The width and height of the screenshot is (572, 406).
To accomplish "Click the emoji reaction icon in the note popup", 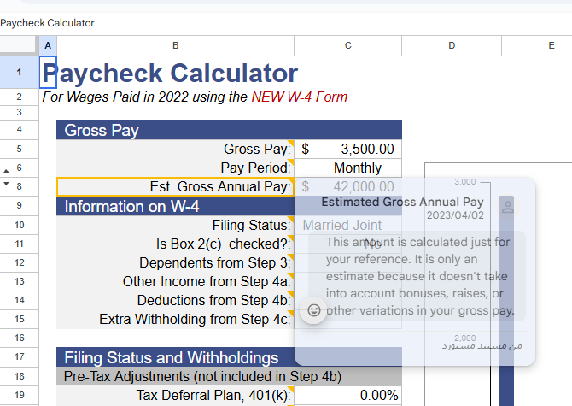I will coord(313,310).
